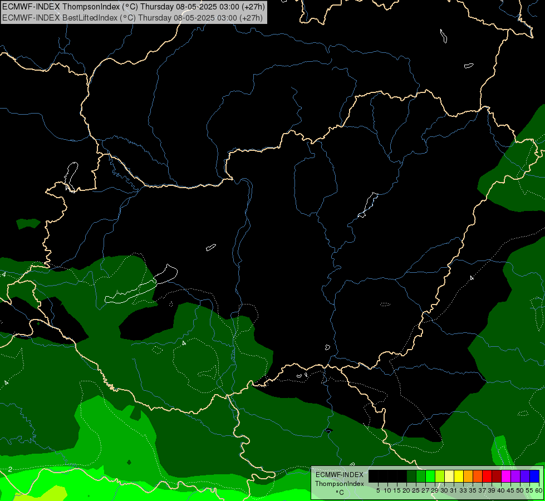Click the bright green 27–29 legend swatch
Screen dimensions: 545x501
[430, 476]
